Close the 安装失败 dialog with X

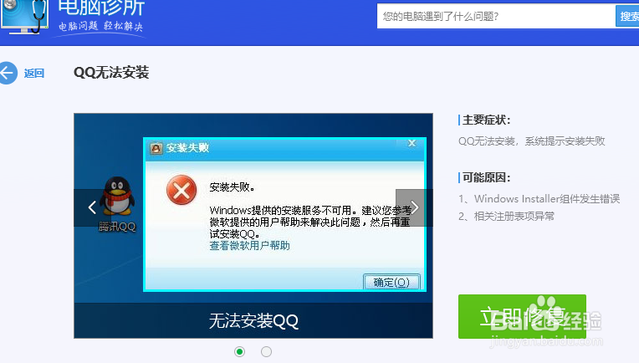pos(412,143)
